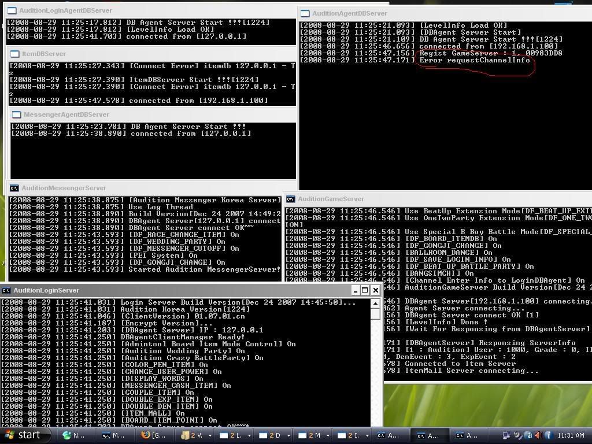
Task: Activate the AuditionGameServer window title bar
Action: [x=405, y=199]
